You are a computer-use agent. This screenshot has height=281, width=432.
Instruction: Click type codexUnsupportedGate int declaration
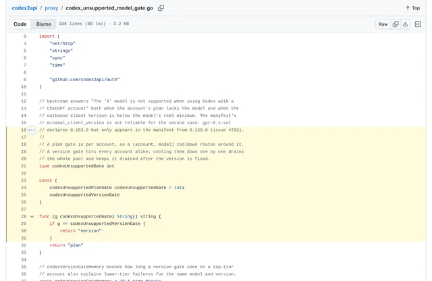click(x=76, y=166)
